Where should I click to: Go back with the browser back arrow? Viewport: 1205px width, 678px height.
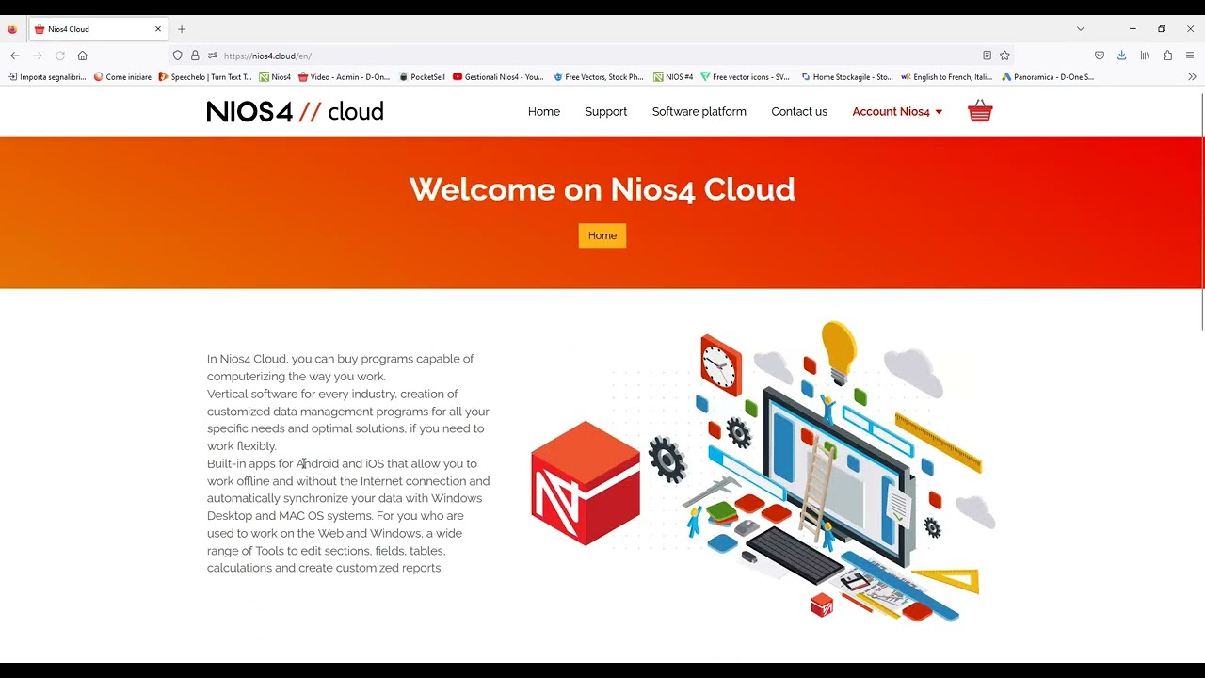tap(15, 56)
